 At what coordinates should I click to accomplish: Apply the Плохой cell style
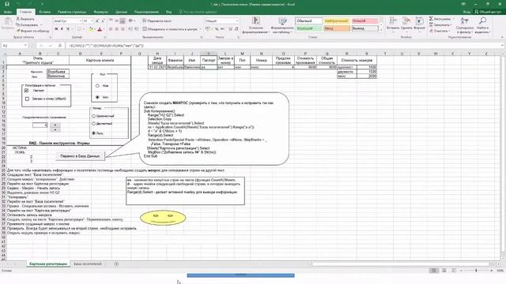pos(364,21)
